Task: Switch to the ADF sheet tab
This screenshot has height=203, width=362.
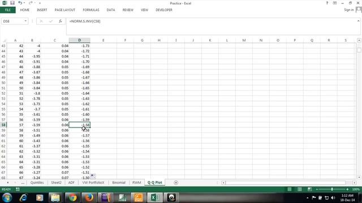Action: (71, 183)
